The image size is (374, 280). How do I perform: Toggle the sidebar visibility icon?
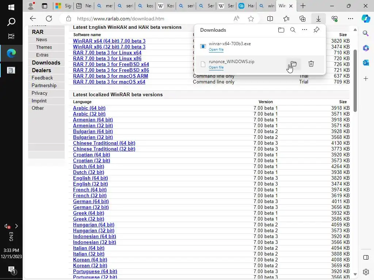coord(366,257)
